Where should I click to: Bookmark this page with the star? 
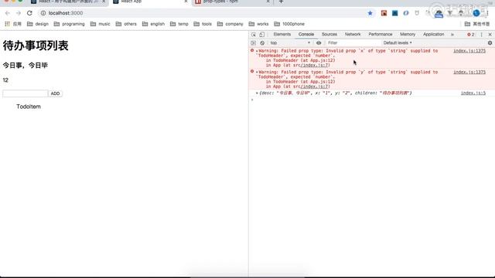370,13
